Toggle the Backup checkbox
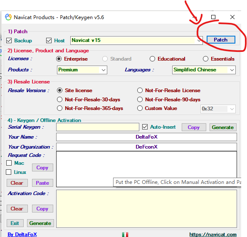 point(9,40)
